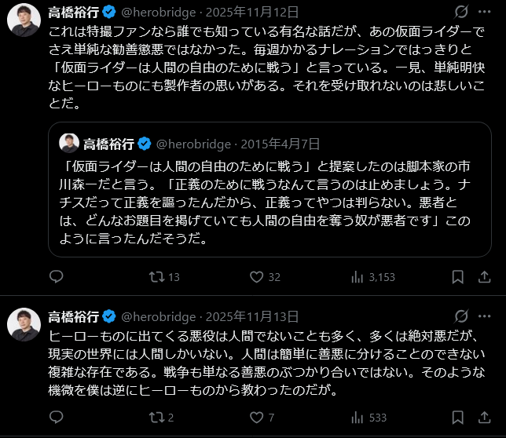Bookmark the November 12 post
Viewport: 506px width, 438px height.
tap(459, 276)
